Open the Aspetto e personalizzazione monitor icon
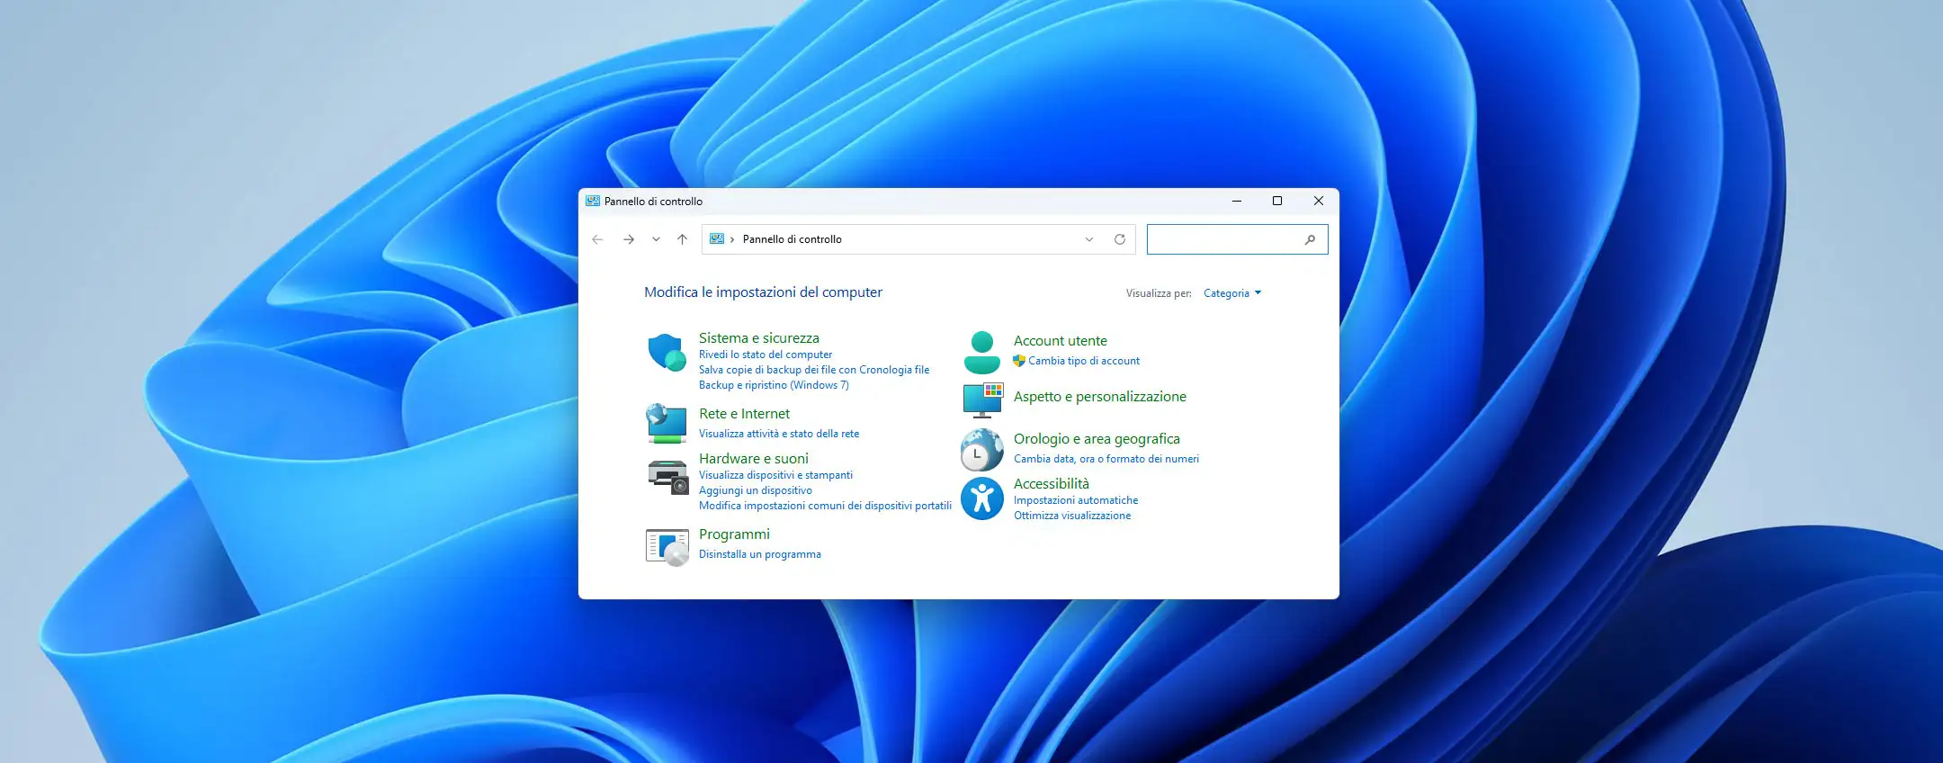Image resolution: width=1943 pixels, height=763 pixels. (982, 400)
